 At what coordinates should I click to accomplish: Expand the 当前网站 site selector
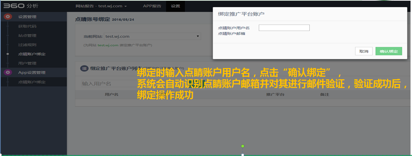pyautogui.click(x=152, y=36)
